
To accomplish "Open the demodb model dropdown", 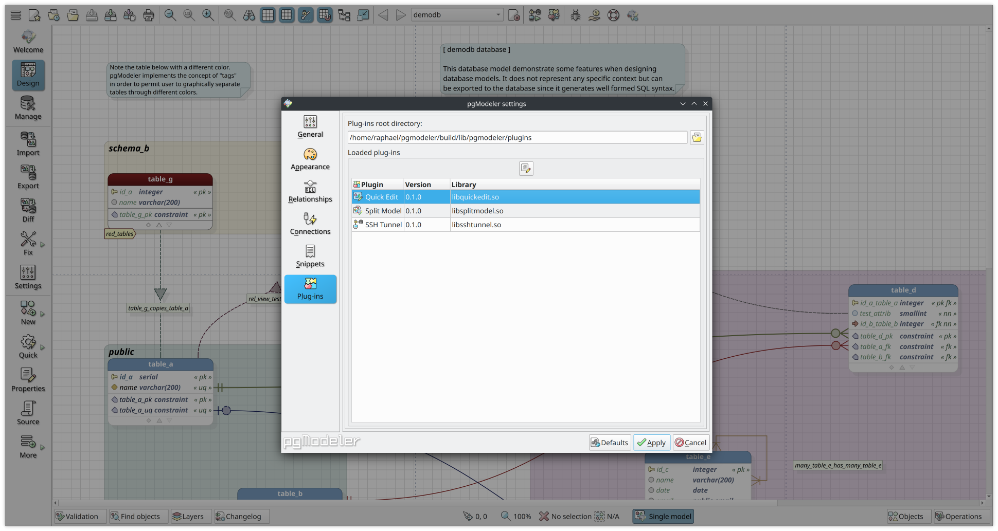I will click(456, 15).
